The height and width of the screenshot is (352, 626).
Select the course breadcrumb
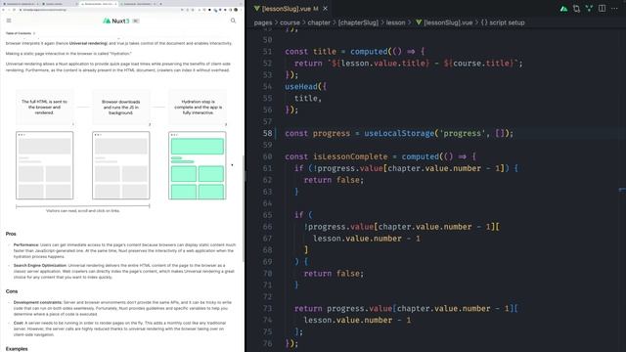point(290,22)
